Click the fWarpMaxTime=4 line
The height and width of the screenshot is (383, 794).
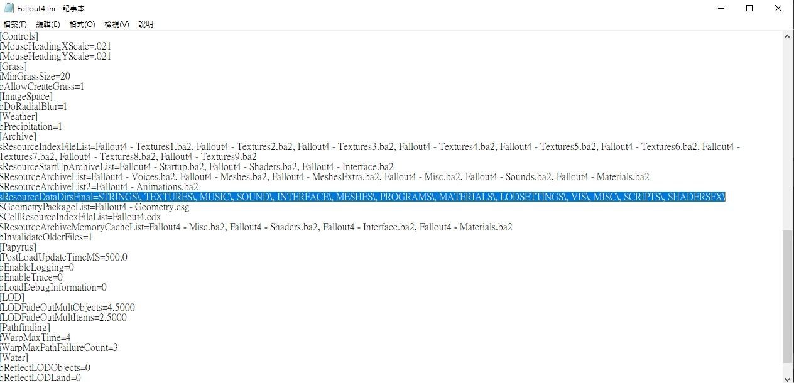[36, 338]
